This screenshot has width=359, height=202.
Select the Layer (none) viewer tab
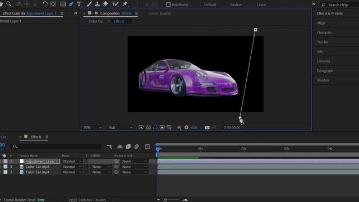[x=160, y=13]
